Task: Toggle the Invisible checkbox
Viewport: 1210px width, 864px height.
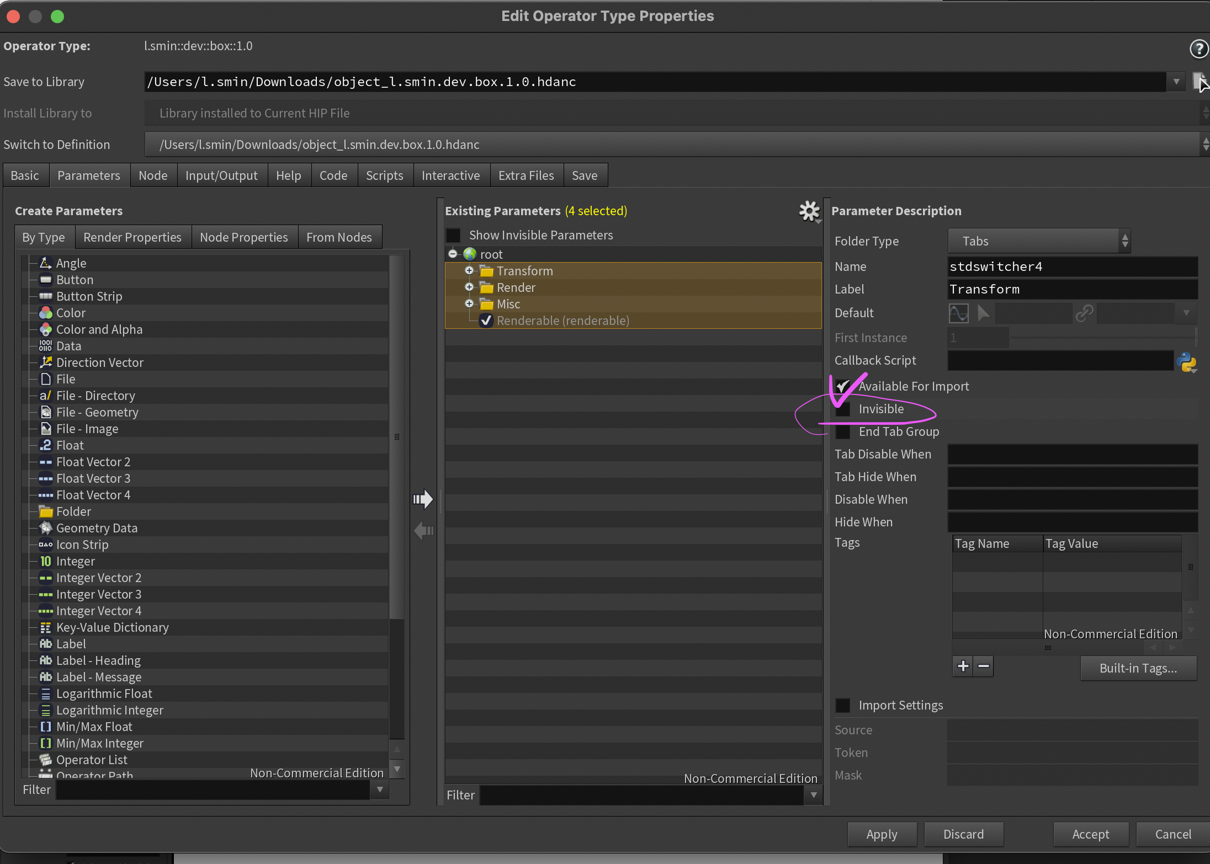Action: pos(843,409)
